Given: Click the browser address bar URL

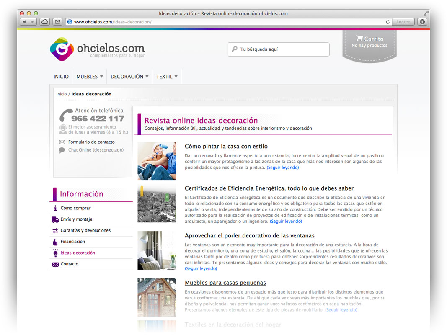Looking at the screenshot, I should pyautogui.click(x=113, y=22).
